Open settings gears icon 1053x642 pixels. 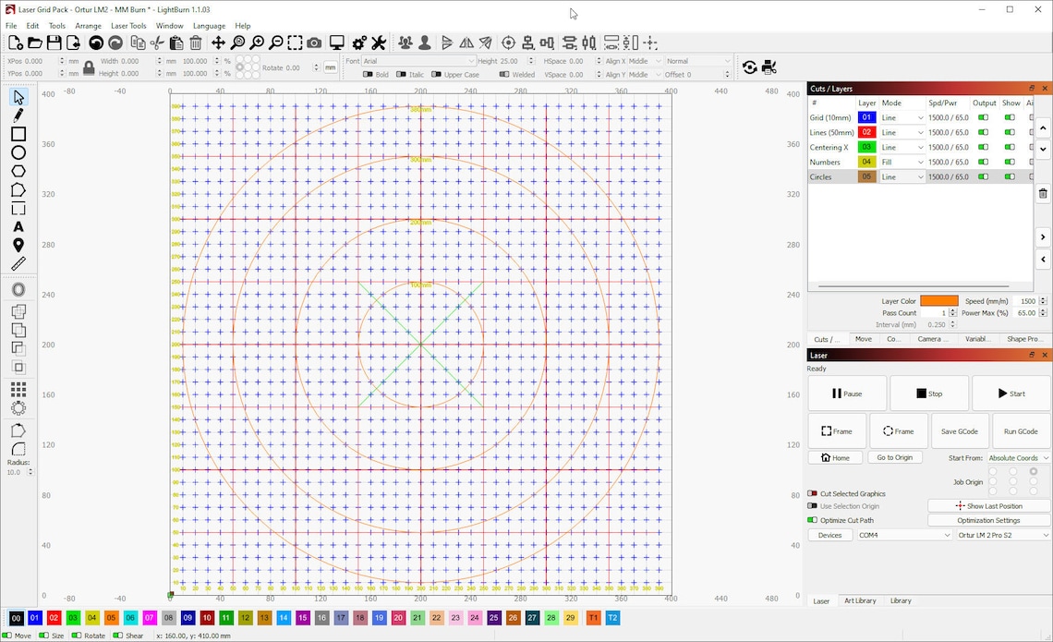[359, 43]
